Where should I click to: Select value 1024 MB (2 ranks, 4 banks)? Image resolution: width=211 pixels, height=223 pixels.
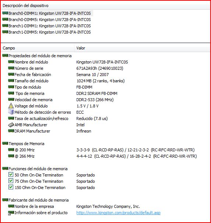tap(101, 81)
